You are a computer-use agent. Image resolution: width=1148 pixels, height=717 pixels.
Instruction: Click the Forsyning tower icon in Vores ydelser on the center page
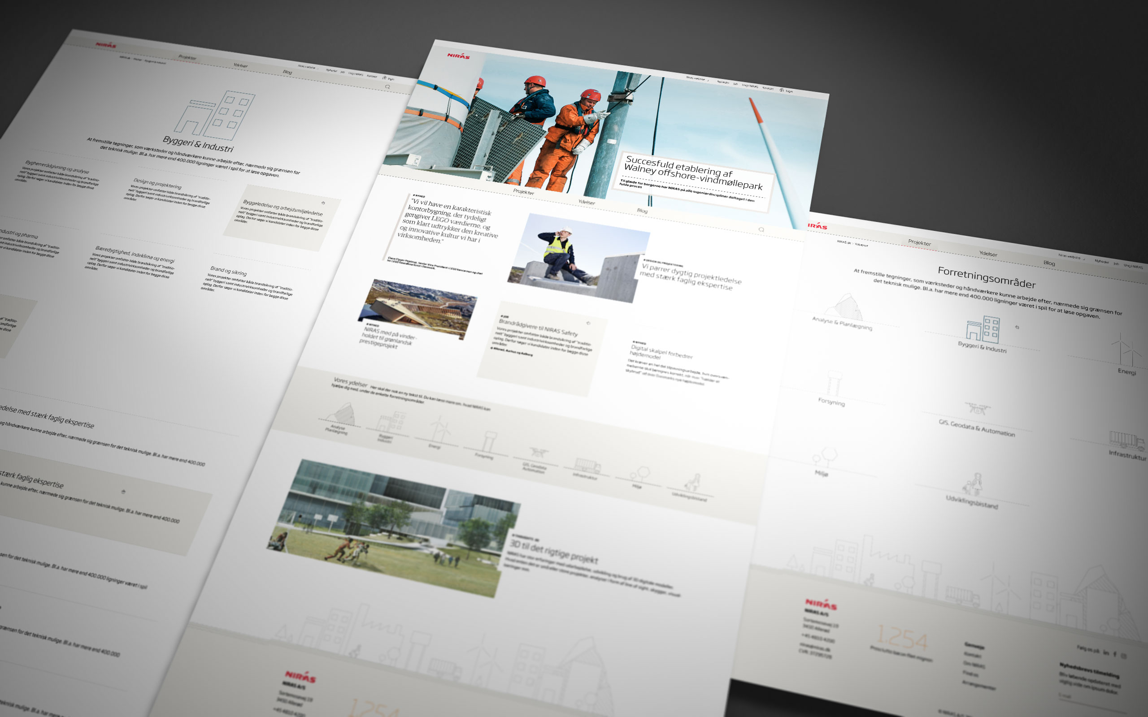(489, 441)
